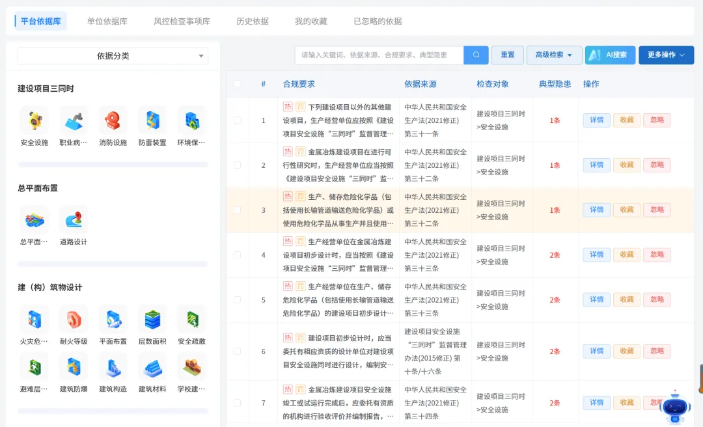This screenshot has height=427, width=703.
Task: Click the 1条 典型隐患 count in row 1
Action: [x=555, y=120]
